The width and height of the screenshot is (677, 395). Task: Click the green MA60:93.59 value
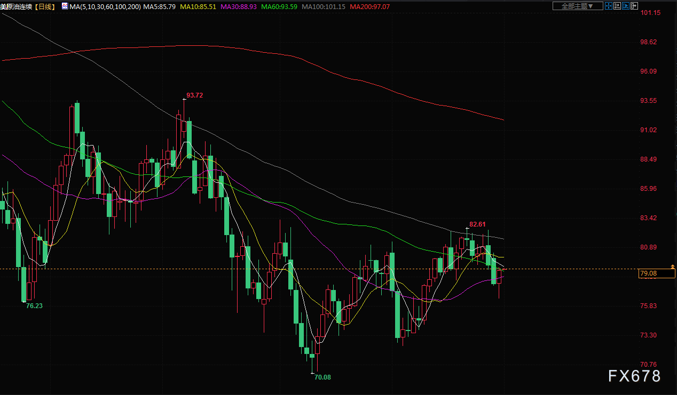(279, 6)
